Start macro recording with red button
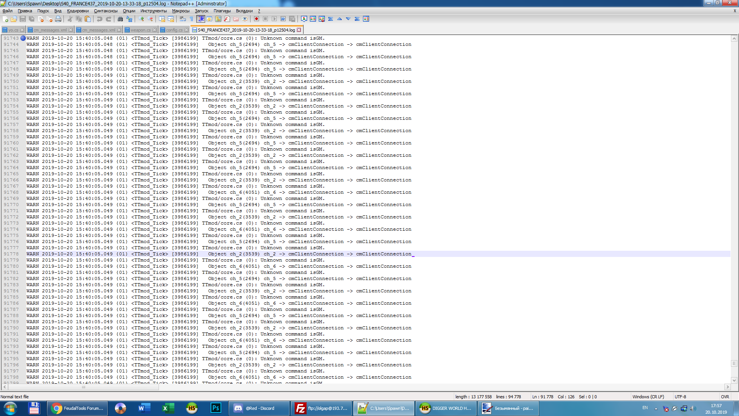 (256, 19)
